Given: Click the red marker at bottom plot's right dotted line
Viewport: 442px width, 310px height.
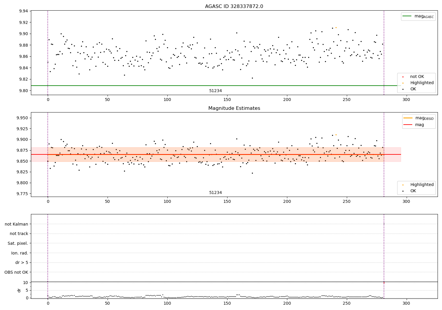Looking at the screenshot, I should point(384,283).
